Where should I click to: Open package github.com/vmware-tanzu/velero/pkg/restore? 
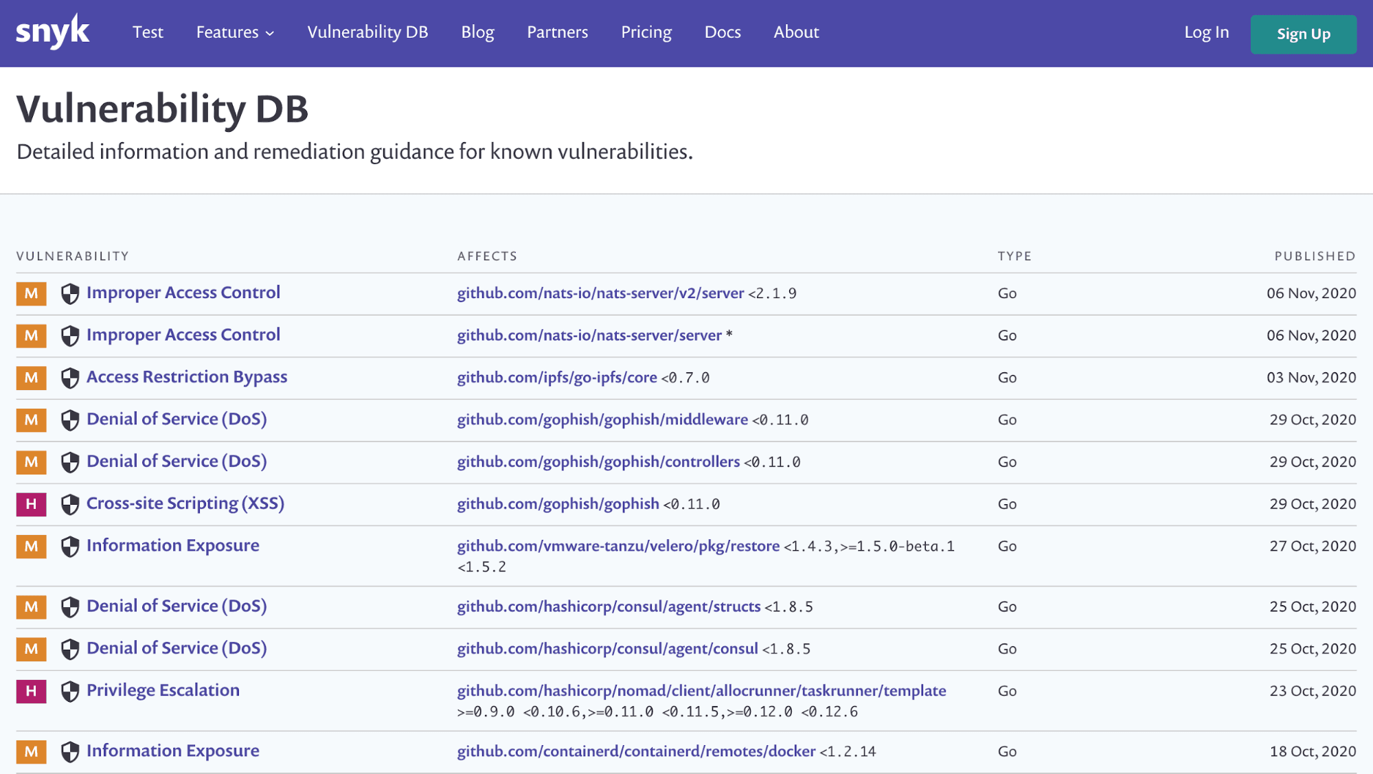click(x=618, y=546)
